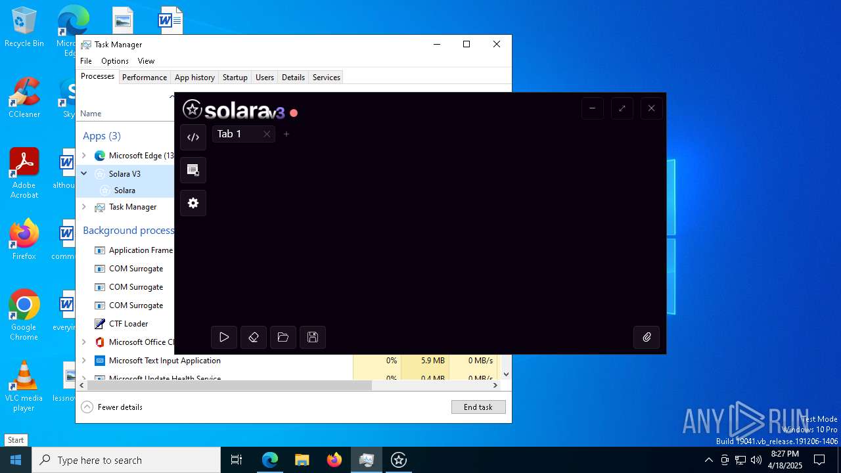
Task: Open Firefox from the taskbar
Action: (334, 460)
